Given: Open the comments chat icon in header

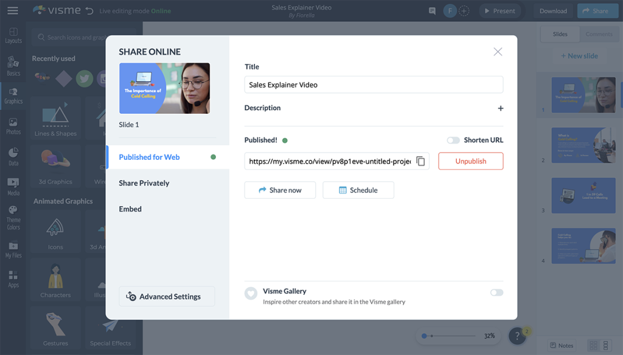Looking at the screenshot, I should (x=432, y=11).
